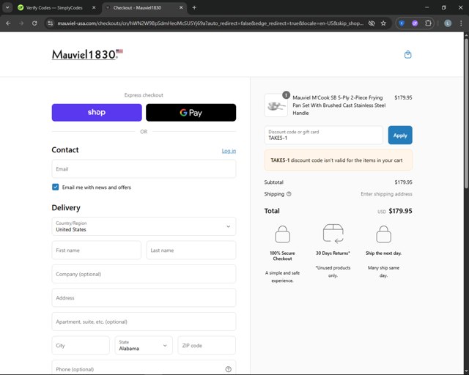Open the Extensions puzzle icon
This screenshot has height=375, width=469.
(x=428, y=23)
